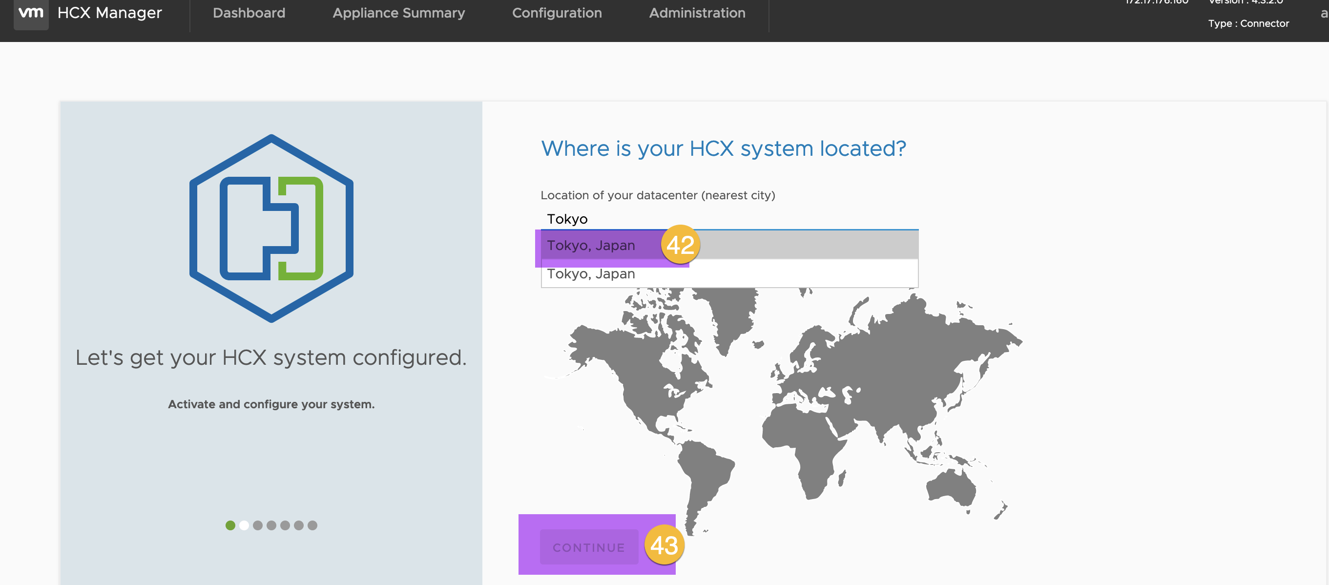1329x585 pixels.
Task: Select the second pagination dot indicator
Action: pyautogui.click(x=244, y=525)
